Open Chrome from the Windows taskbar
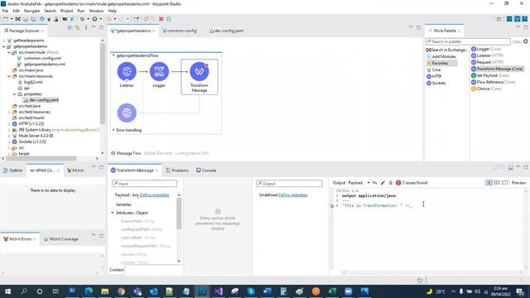Screen dimensions: 530x298 [x=121, y=291]
